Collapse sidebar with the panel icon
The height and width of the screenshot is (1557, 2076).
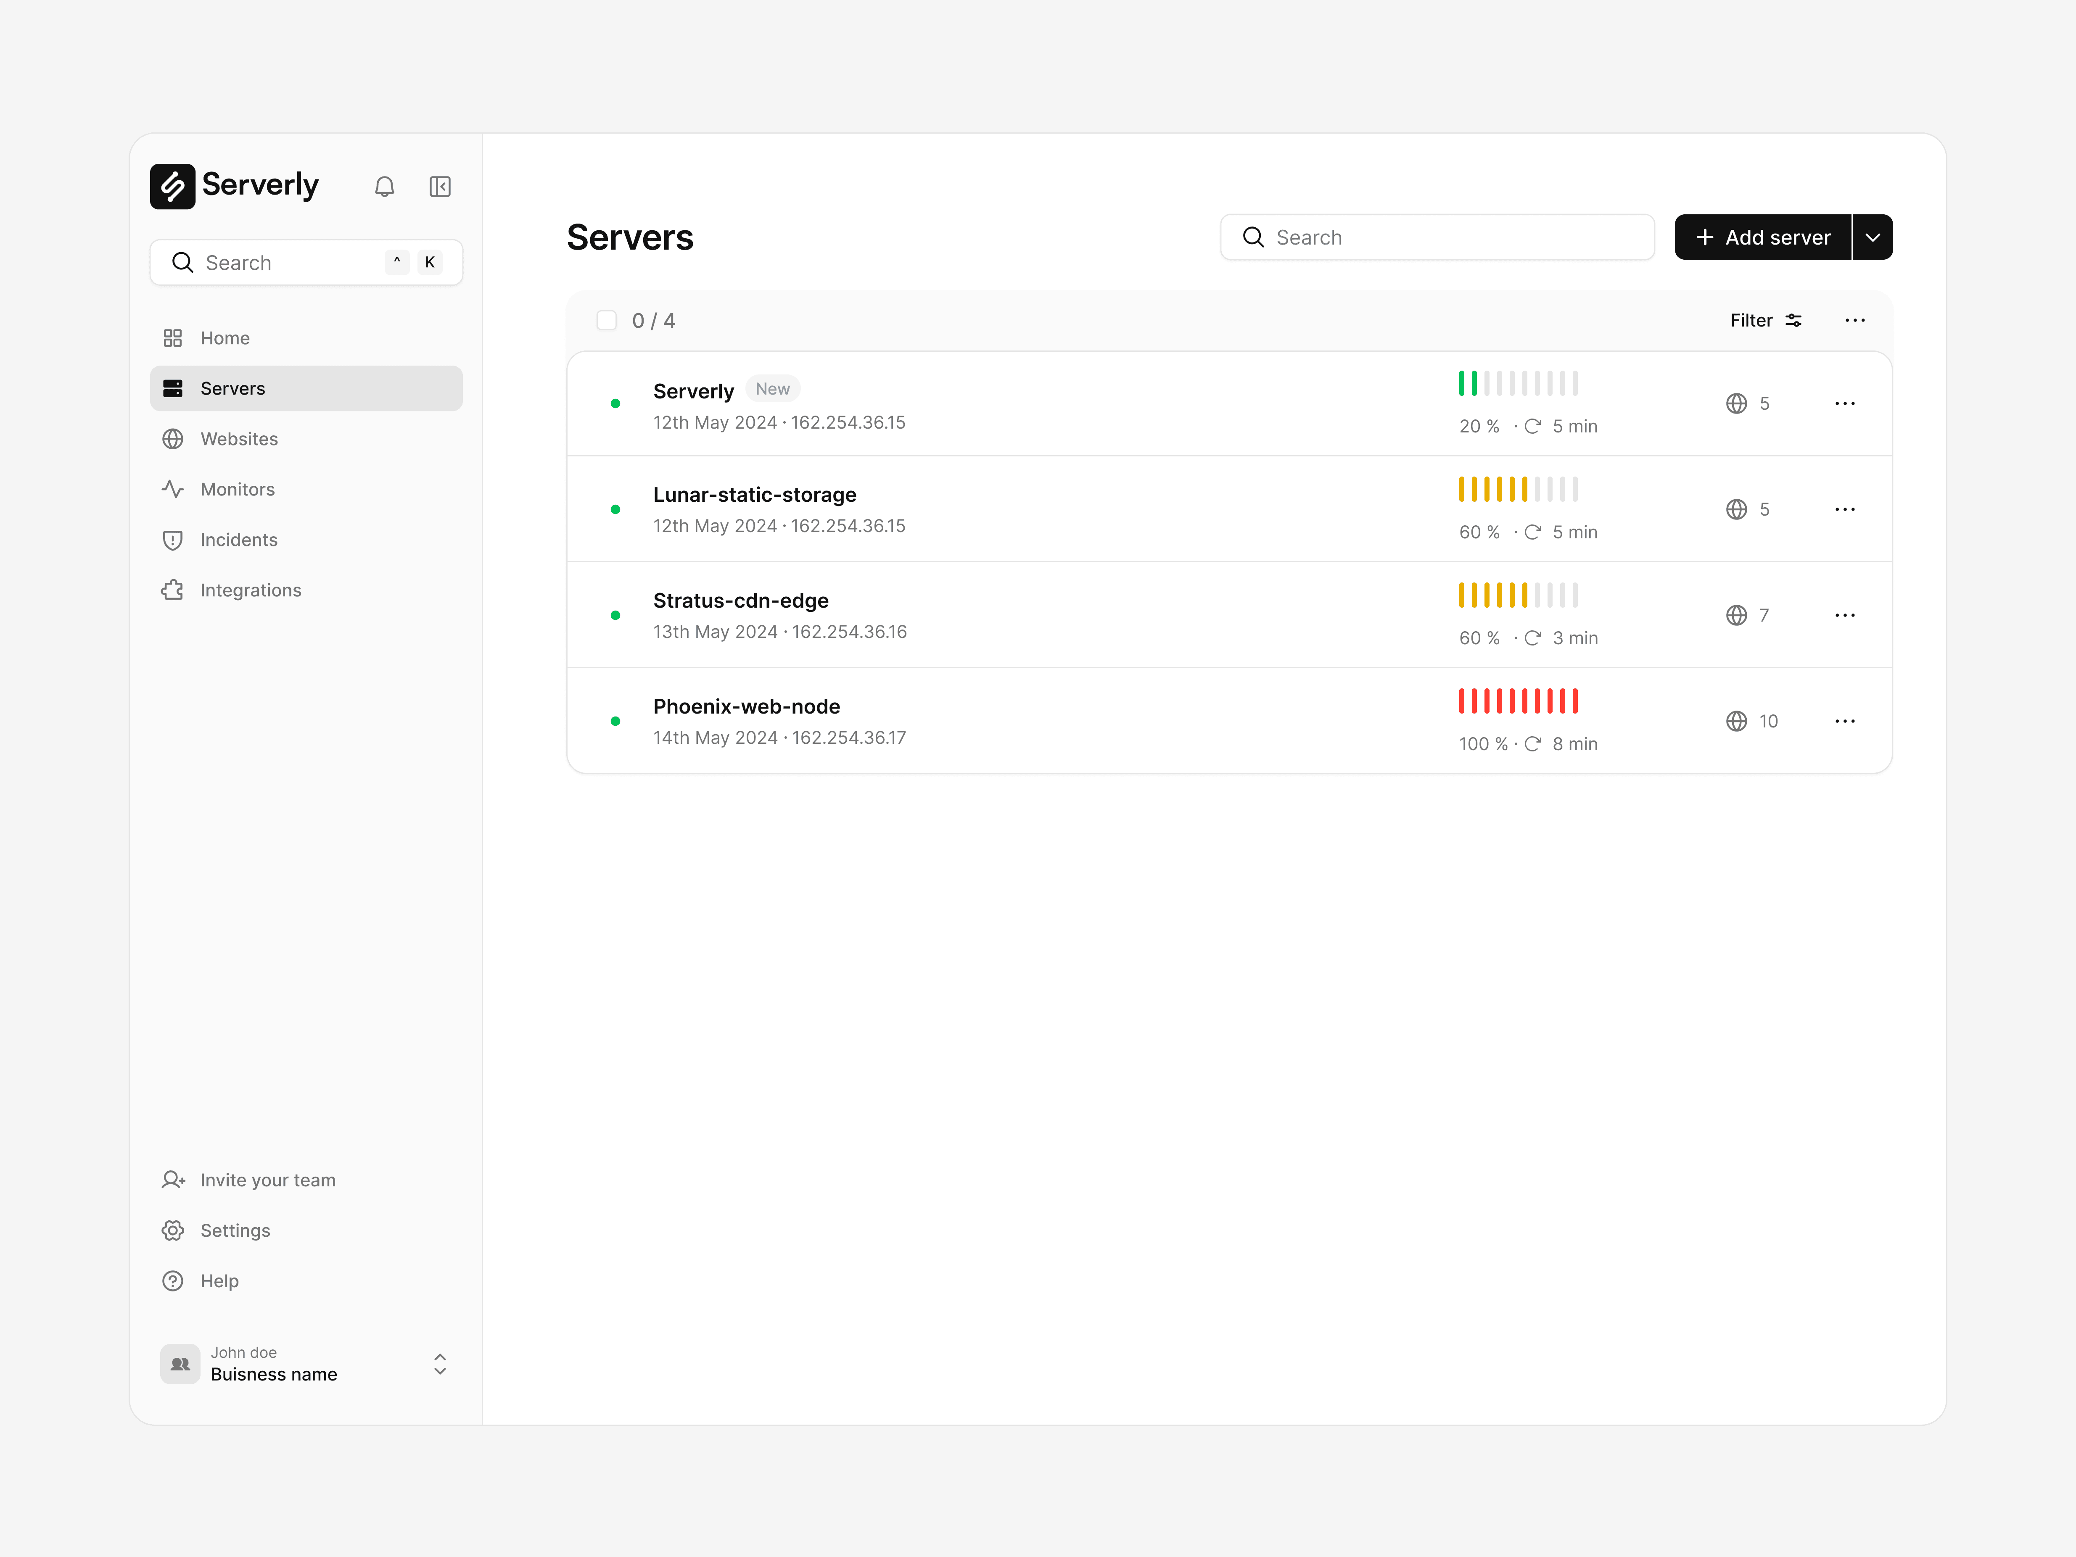[x=439, y=187]
